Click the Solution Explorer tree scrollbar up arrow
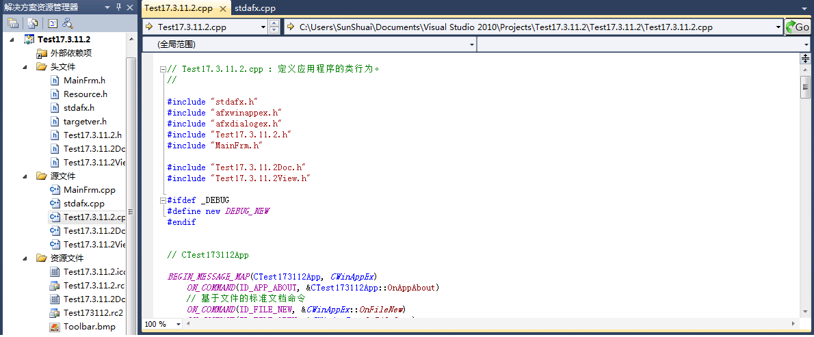The height and width of the screenshot is (337, 814). point(131,38)
